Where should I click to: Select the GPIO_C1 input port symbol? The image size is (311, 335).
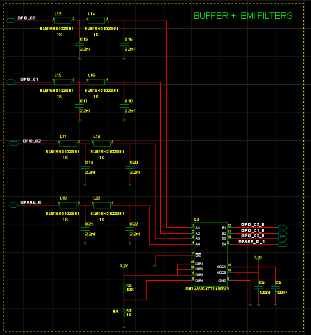coord(11,82)
